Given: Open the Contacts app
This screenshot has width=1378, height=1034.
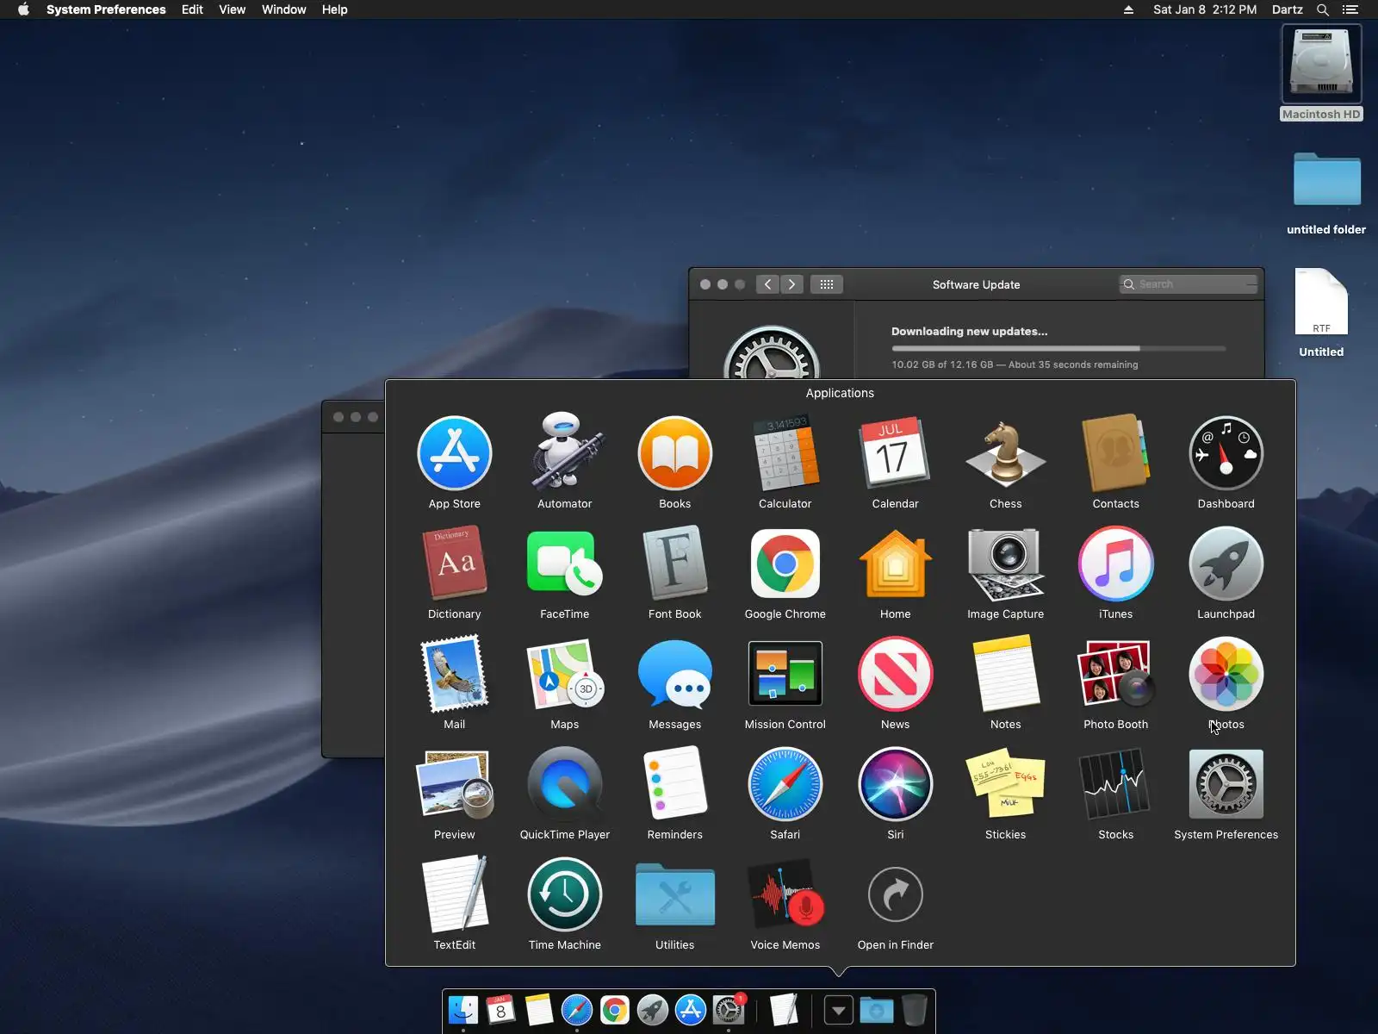Looking at the screenshot, I should pyautogui.click(x=1116, y=454).
